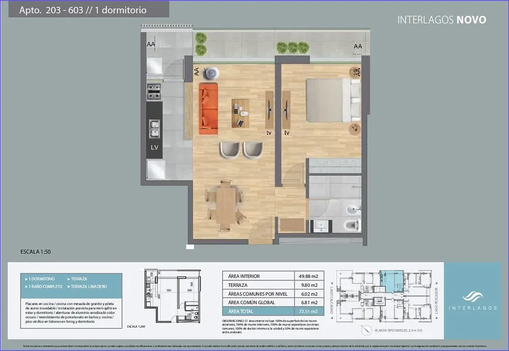Viewport: 509px width, 351px height.
Task: Click the bedroom TV unit
Action: pos(286,110)
